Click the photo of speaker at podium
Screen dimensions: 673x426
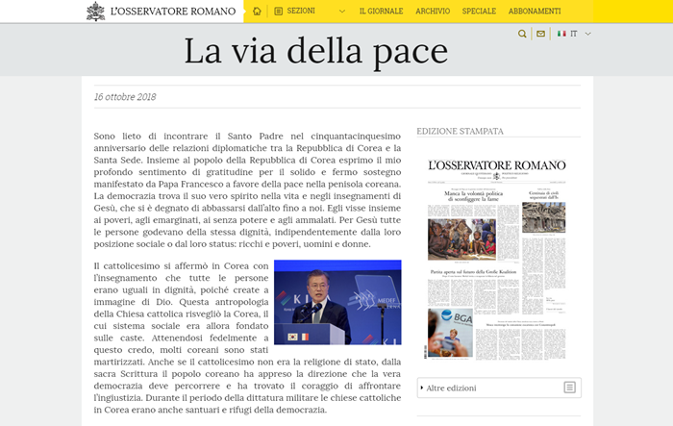[337, 302]
